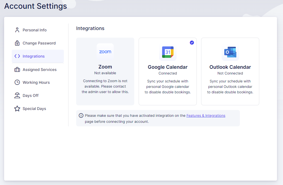Go to Change Password settings
Viewport: 283px width, 185px height.
(x=38, y=43)
